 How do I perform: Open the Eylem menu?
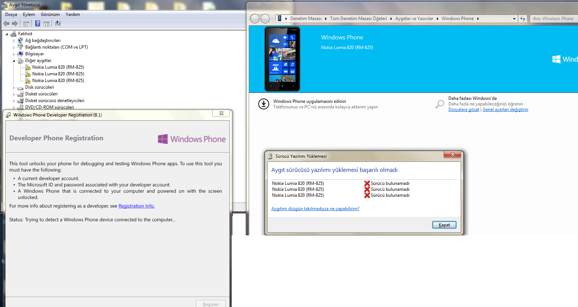tap(29, 14)
